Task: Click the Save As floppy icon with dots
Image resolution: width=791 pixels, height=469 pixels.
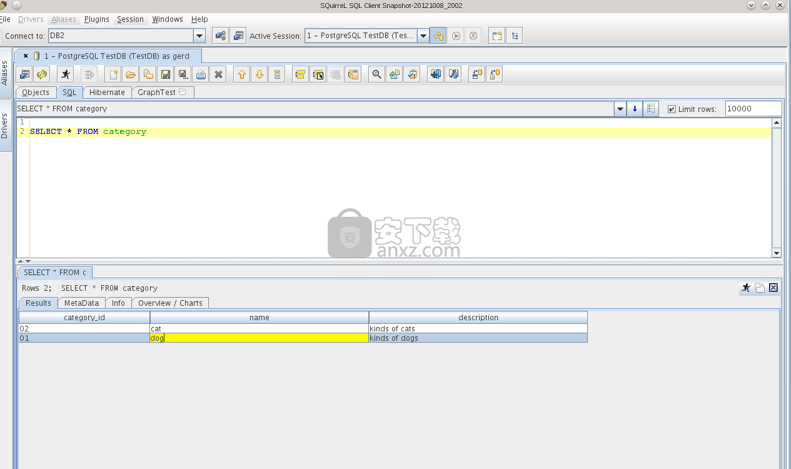Action: coord(183,74)
